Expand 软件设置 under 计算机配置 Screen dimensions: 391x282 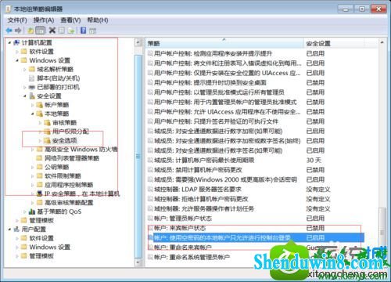17,52
